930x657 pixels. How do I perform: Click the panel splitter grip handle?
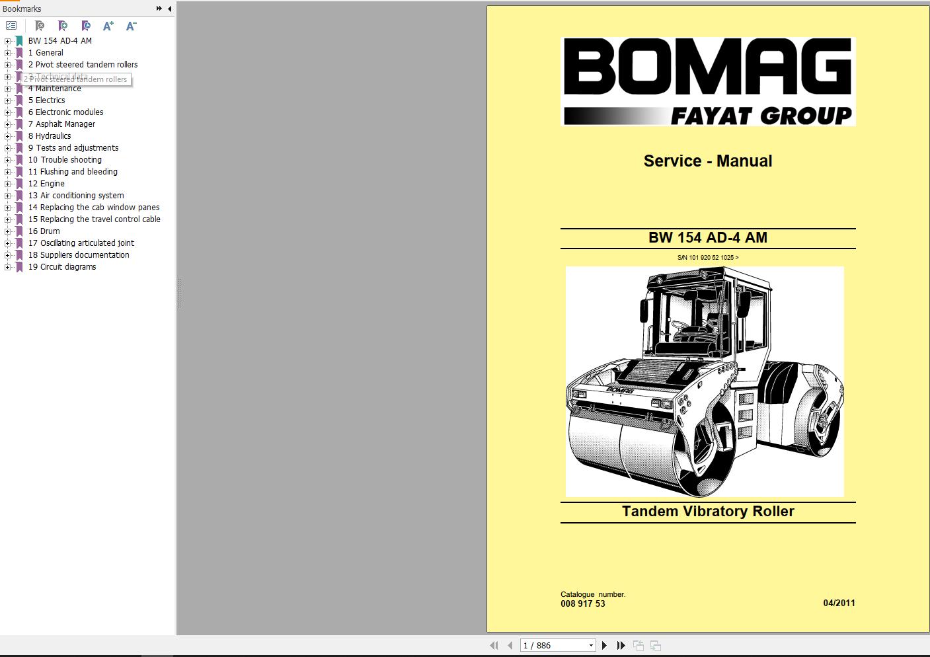click(x=178, y=293)
